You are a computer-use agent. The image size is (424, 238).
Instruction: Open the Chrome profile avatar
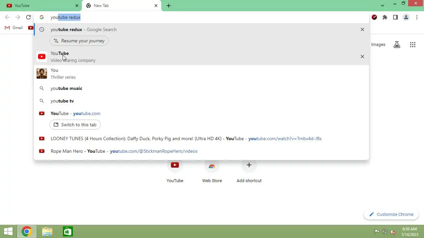point(406,17)
